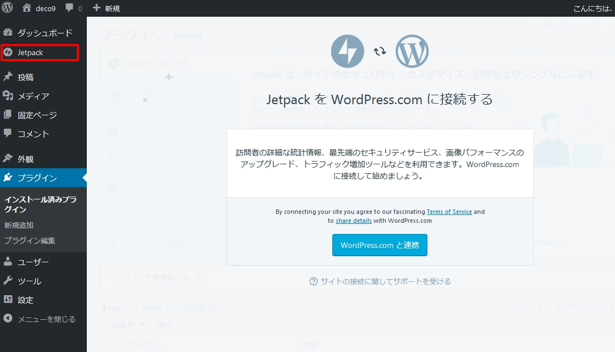Select the ダッシュボード speedometer icon
Image resolution: width=615 pixels, height=352 pixels.
[9, 32]
